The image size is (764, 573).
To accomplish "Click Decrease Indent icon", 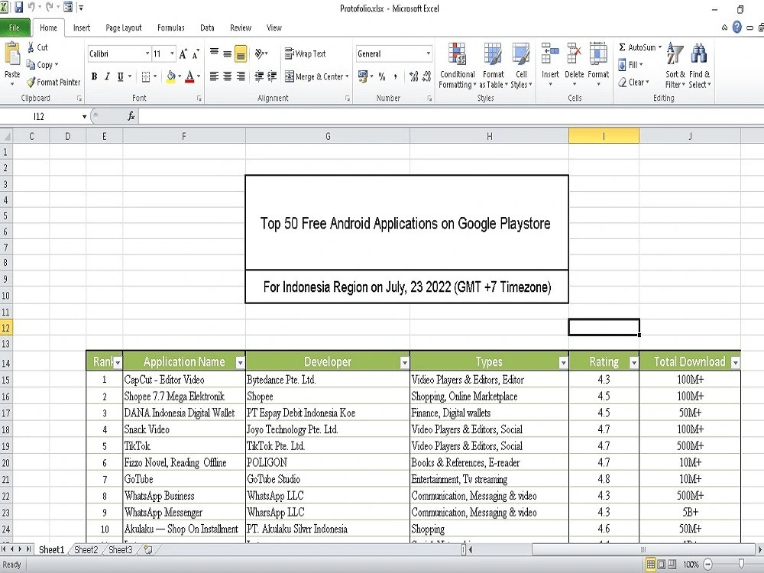I will tap(259, 76).
